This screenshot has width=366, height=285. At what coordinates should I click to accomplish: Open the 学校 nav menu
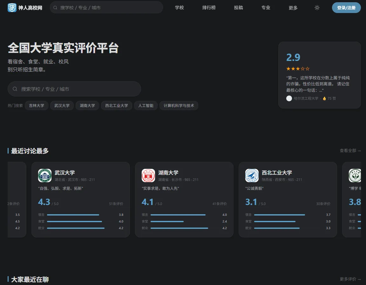(x=179, y=8)
